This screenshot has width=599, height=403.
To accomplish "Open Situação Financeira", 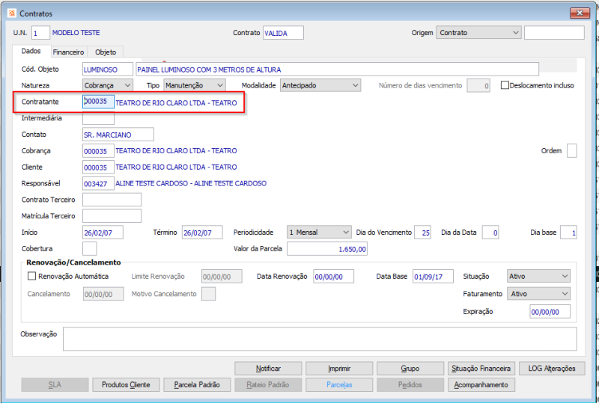I will coord(481,369).
